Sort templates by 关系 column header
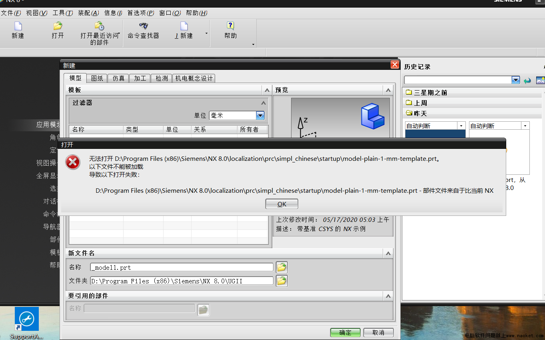Screen dimensions: 545x340 [214, 129]
